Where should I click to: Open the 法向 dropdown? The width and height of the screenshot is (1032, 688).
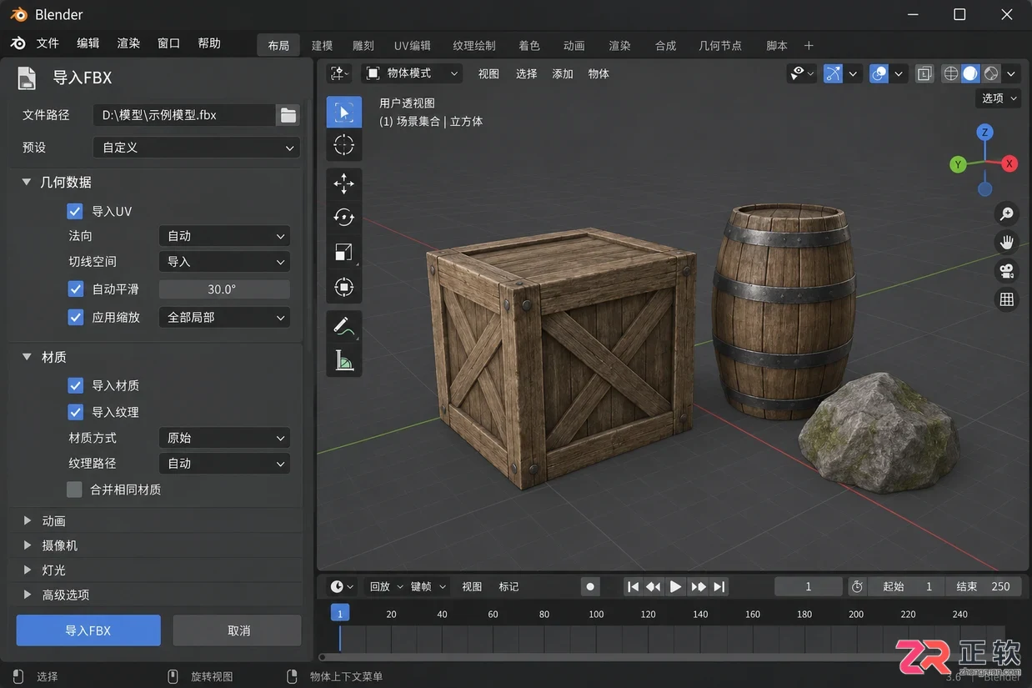tap(224, 236)
